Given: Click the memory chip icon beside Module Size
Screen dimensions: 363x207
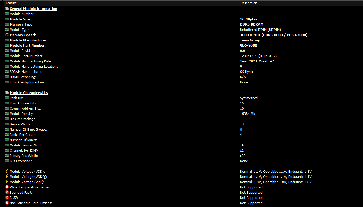Looking at the screenshot, I should (x=7, y=19).
